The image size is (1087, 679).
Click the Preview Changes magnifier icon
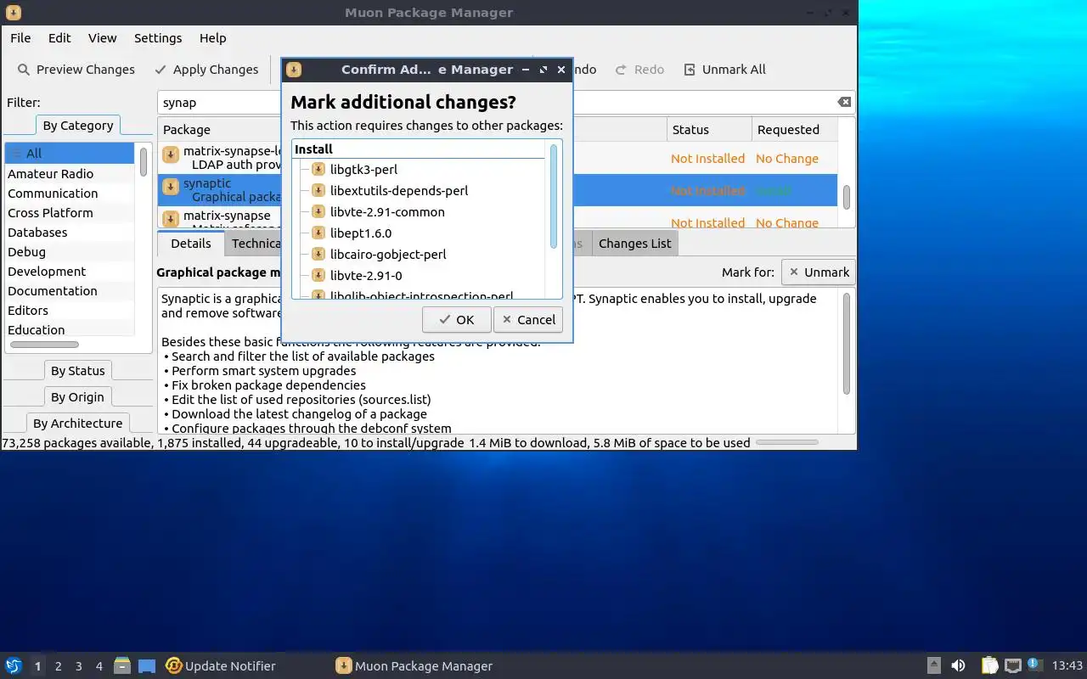24,70
